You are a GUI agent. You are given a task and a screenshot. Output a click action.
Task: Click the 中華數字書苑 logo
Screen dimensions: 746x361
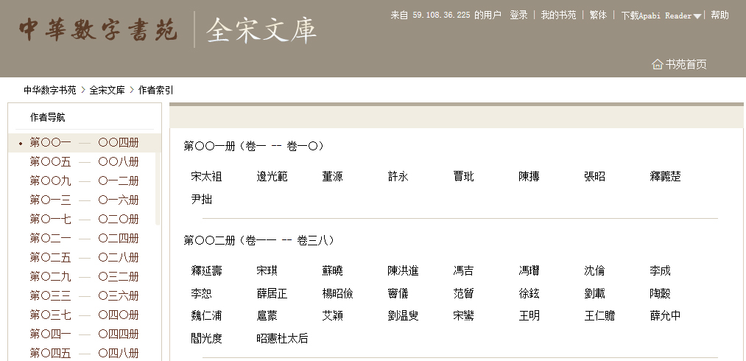[x=98, y=29]
